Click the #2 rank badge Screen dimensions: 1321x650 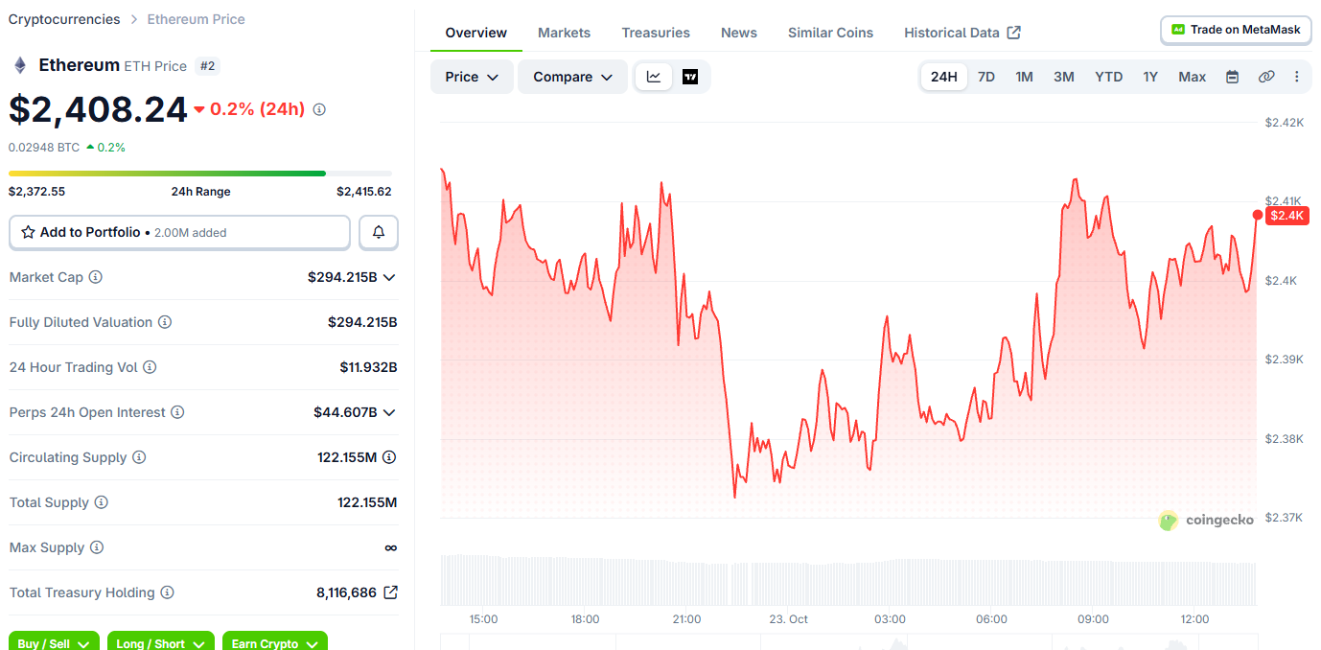(207, 66)
